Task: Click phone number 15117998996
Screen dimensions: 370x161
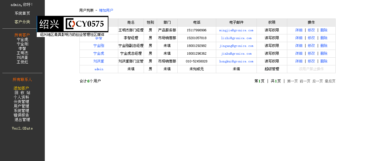Action: pyautogui.click(x=197, y=30)
